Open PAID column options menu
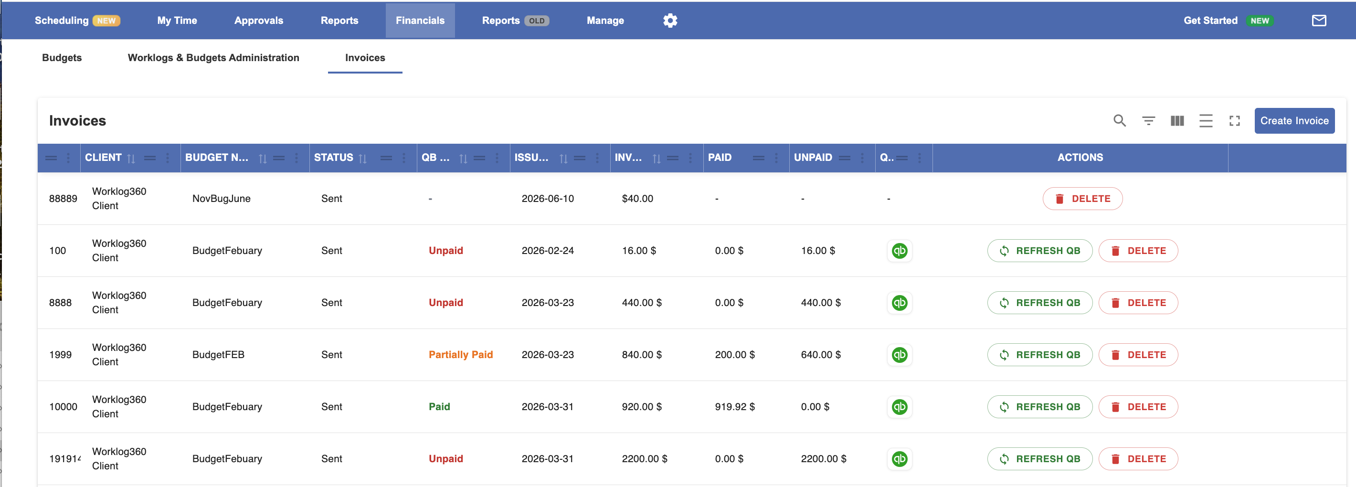The height and width of the screenshot is (487, 1356). click(776, 158)
